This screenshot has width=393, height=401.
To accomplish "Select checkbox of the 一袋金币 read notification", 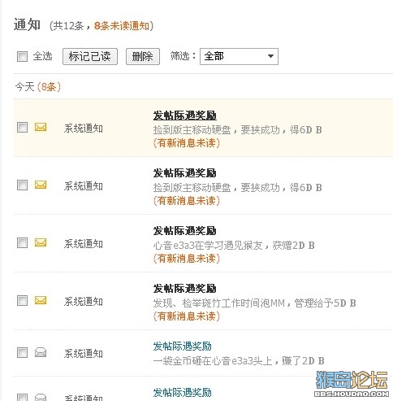I will pyautogui.click(x=22, y=353).
